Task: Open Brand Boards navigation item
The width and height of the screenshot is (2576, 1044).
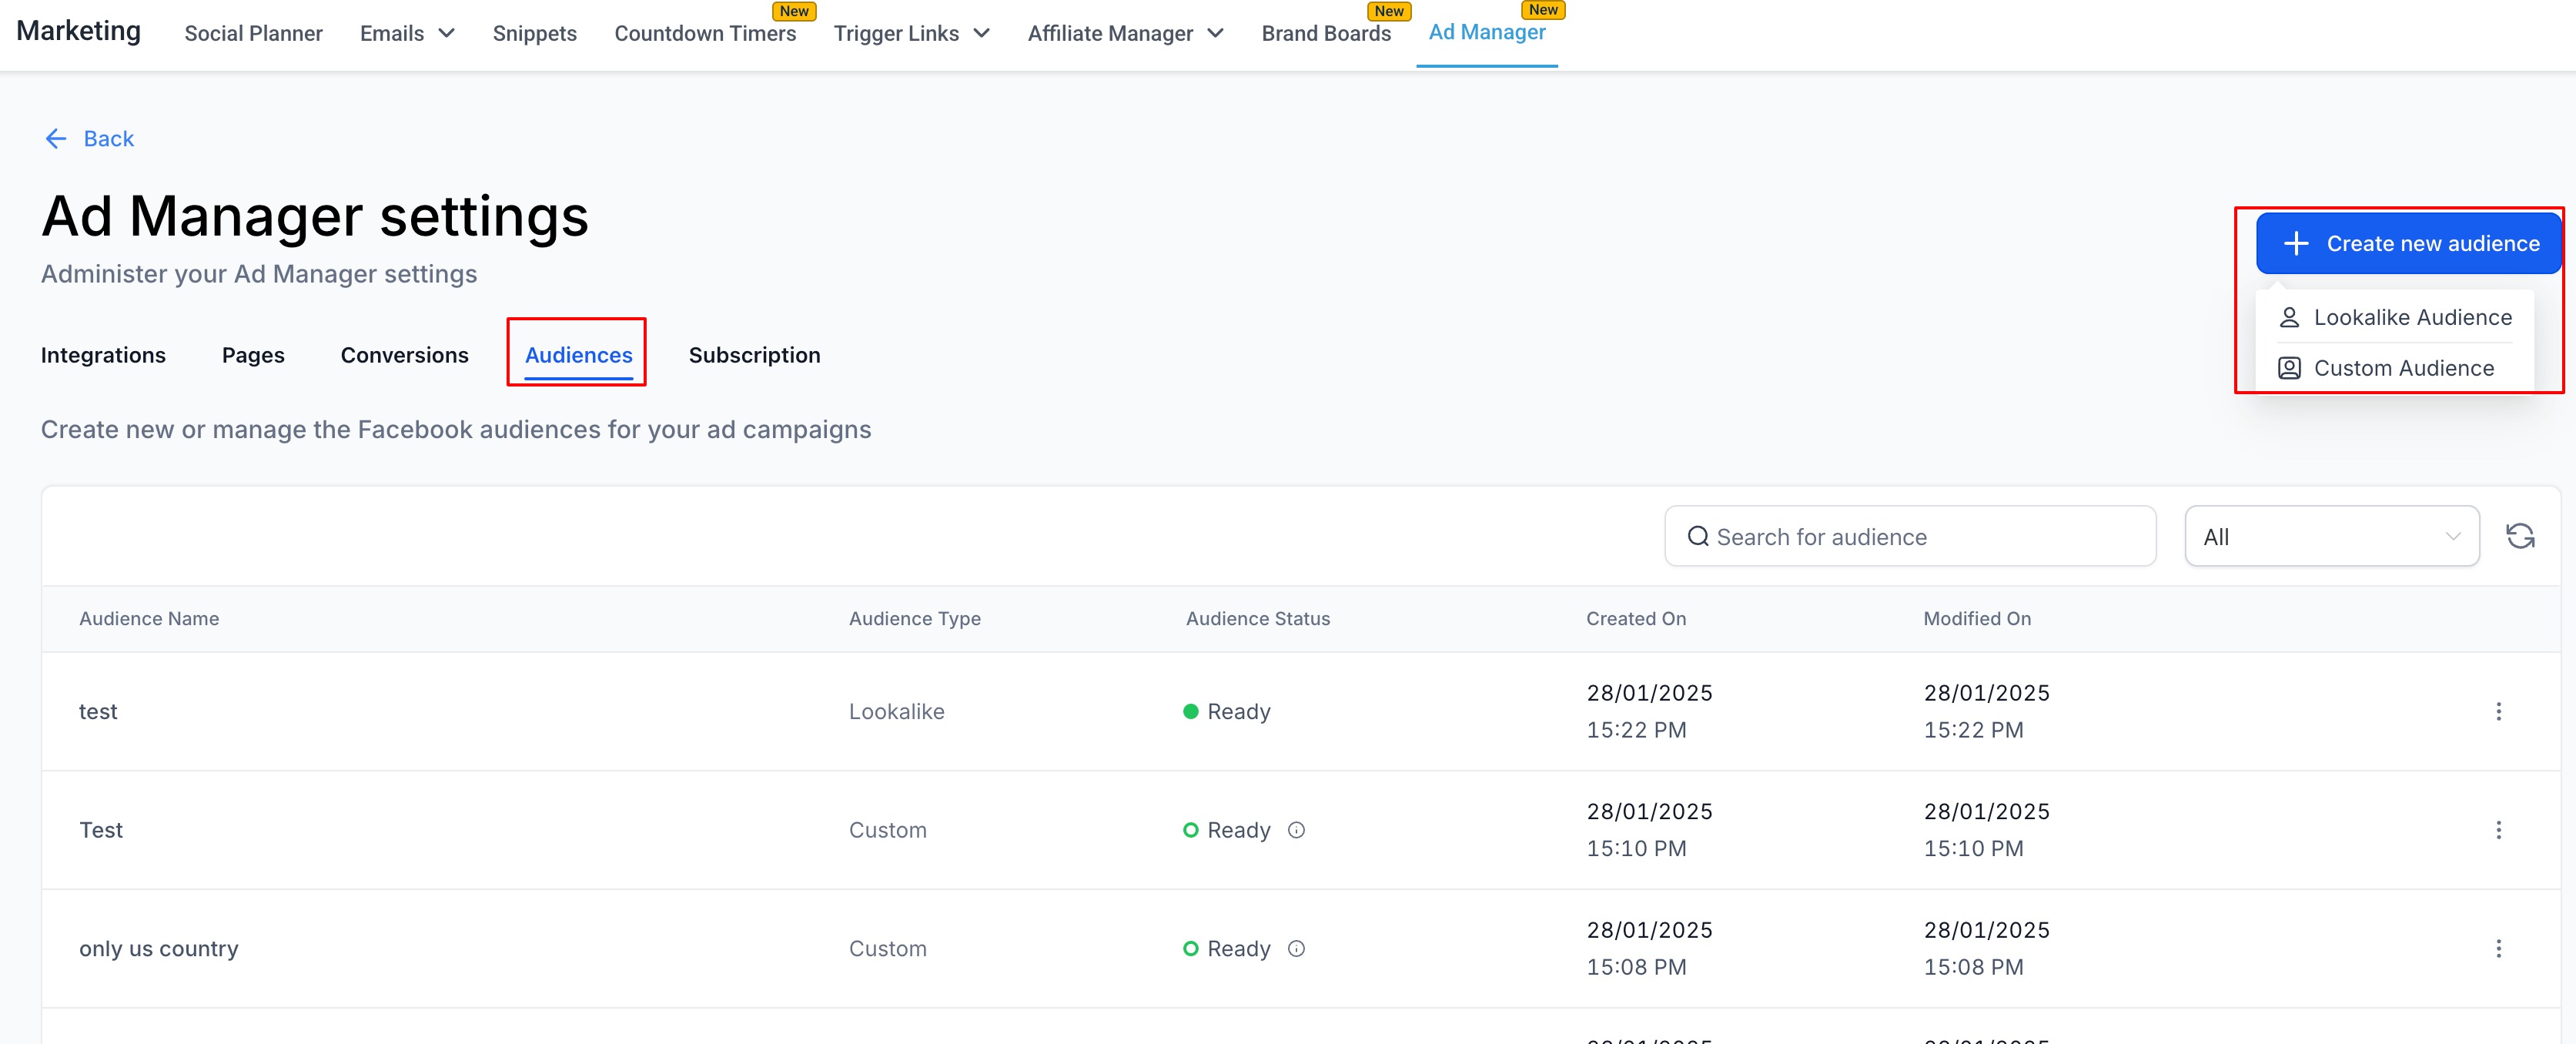Action: click(x=1325, y=34)
